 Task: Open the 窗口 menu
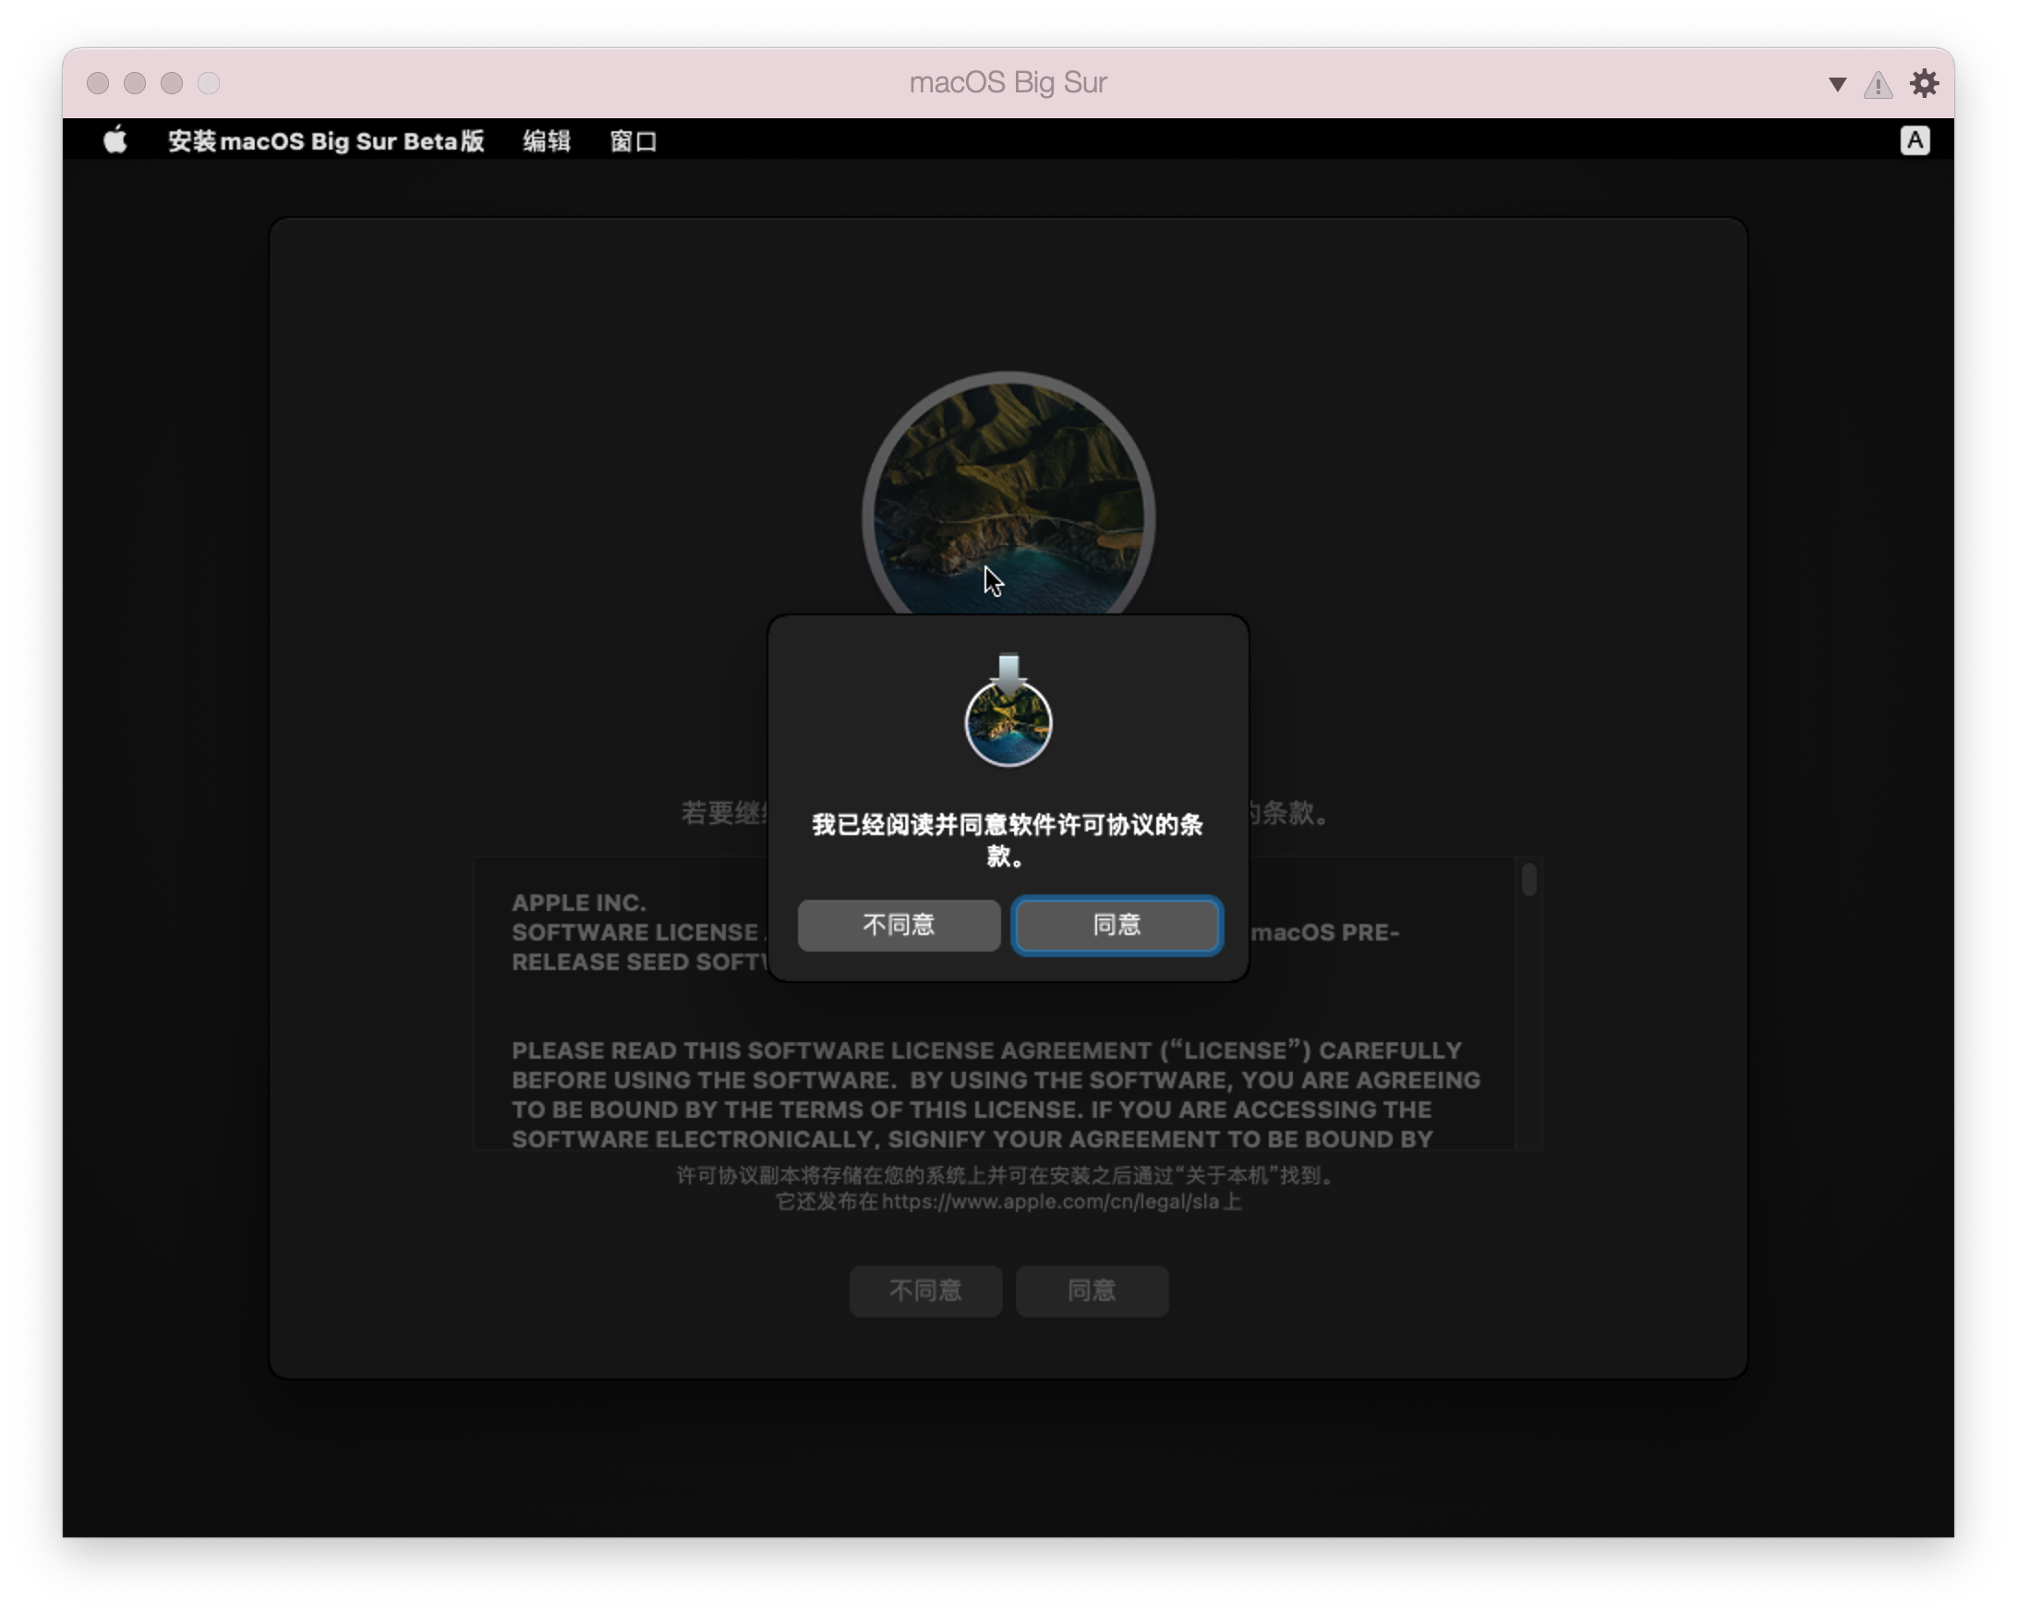(x=633, y=140)
